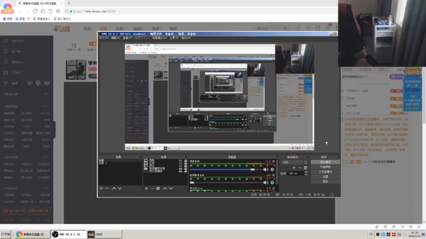Click the streamer avatar thumbnail on Douyu page
Screen dimensions: 426x239
[76, 70]
